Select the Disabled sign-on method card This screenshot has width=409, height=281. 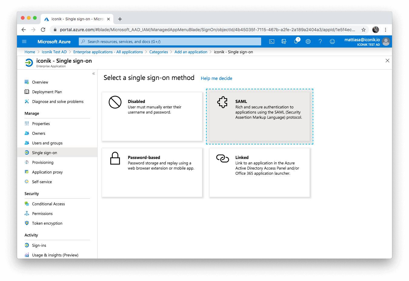pyautogui.click(x=152, y=117)
